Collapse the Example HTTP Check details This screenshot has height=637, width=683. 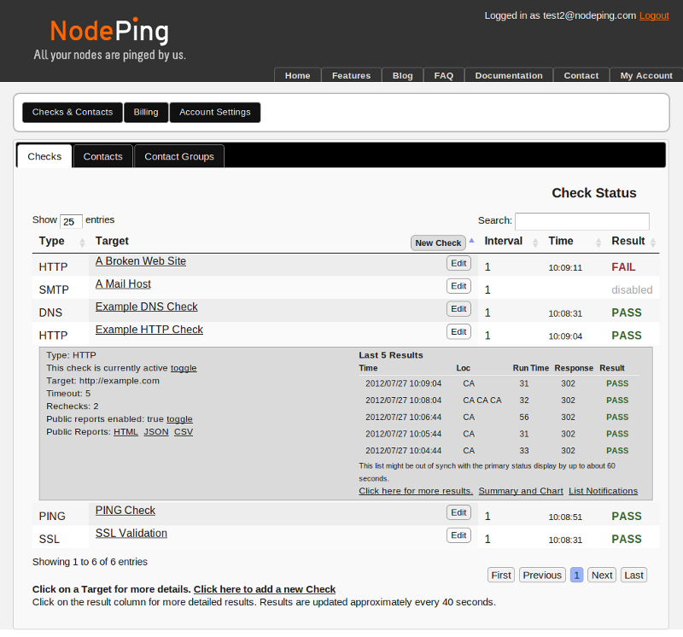point(149,330)
